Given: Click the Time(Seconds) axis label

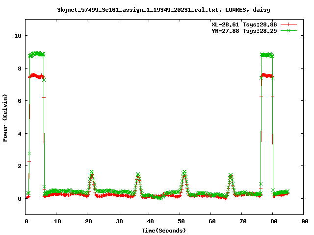Looking at the screenshot, I should (163, 231).
